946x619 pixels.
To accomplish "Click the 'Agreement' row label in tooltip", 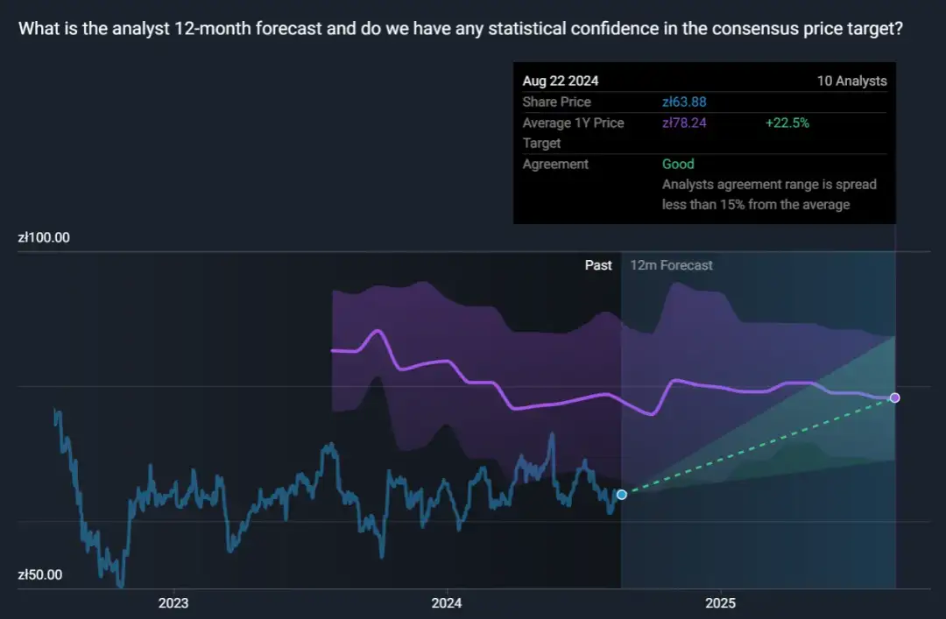I will tap(555, 165).
